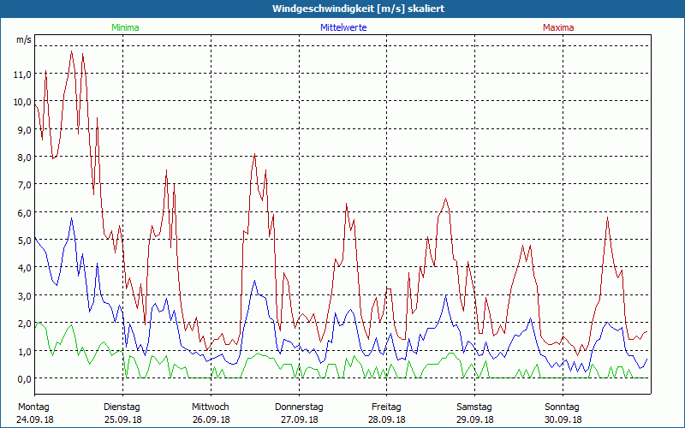The image size is (685, 428).
Task: Click the 4,0 y-axis value
Action: click(x=25, y=268)
